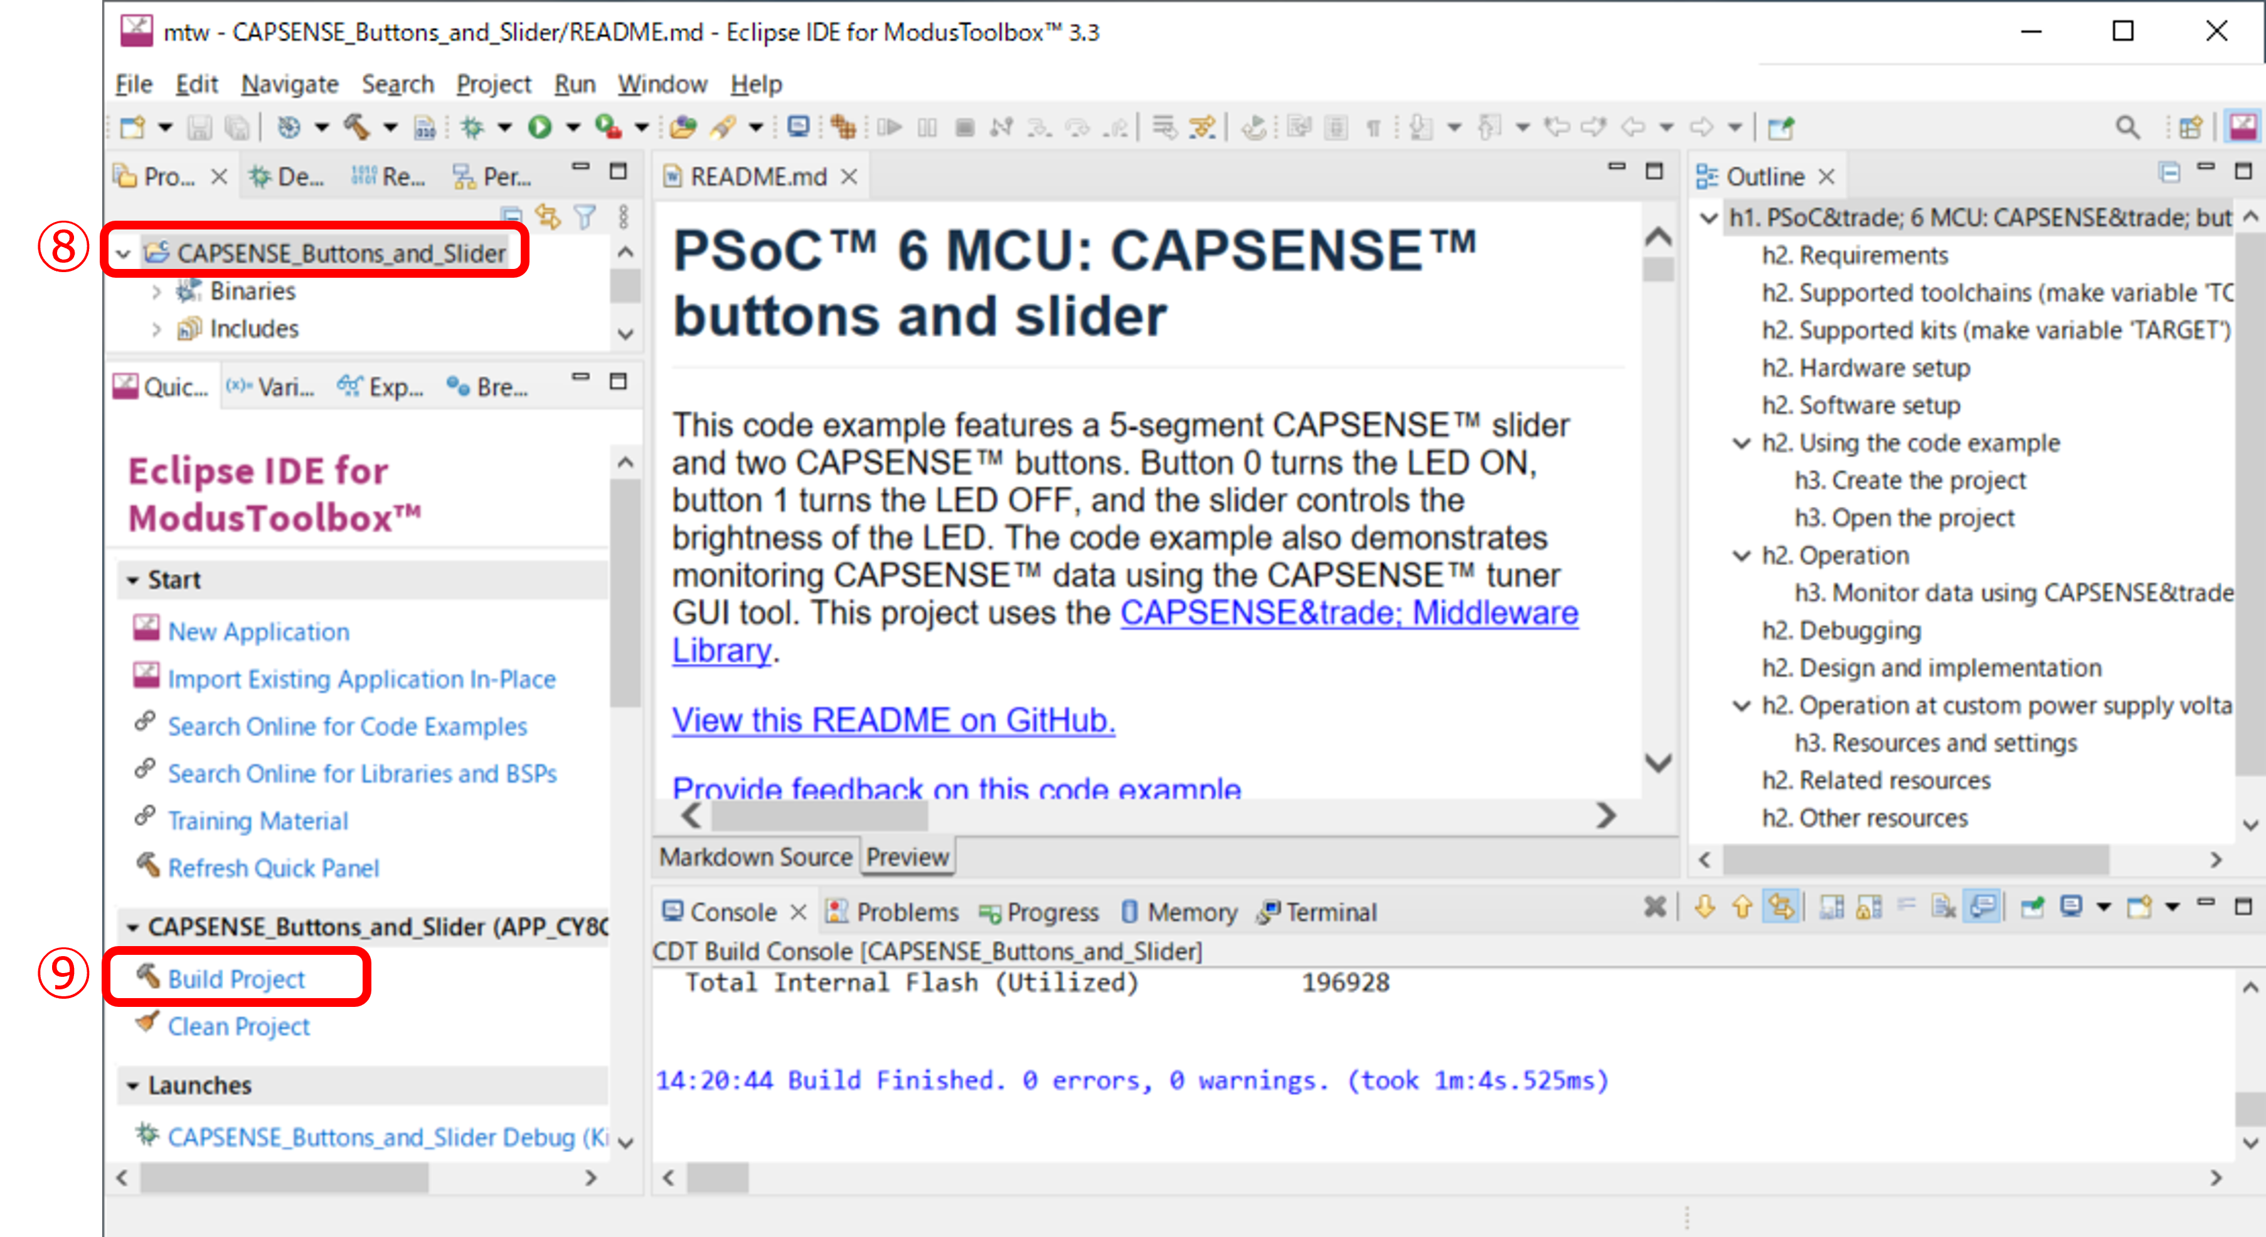Click the README editor horizontal scrollbar thumb
This screenshot has height=1237, width=2266.
pyautogui.click(x=820, y=816)
